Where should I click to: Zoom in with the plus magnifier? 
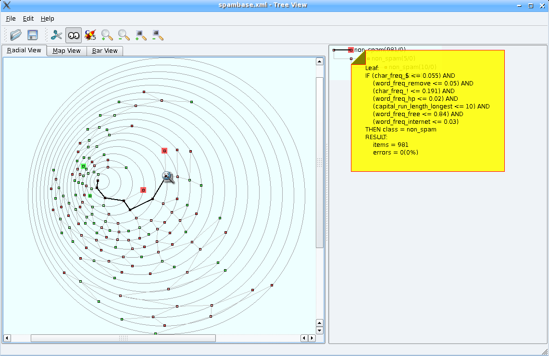(x=107, y=35)
